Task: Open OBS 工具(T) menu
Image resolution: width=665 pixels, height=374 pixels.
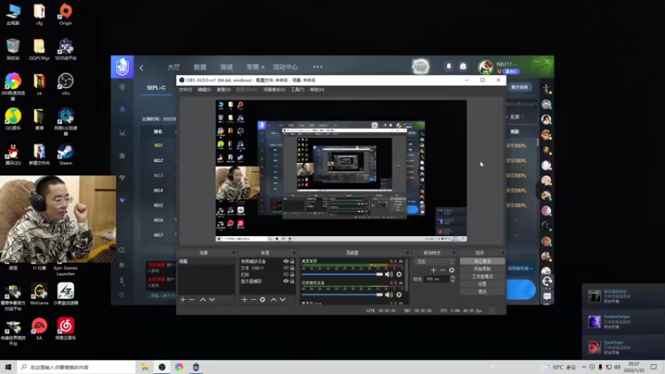Action: click(x=298, y=90)
